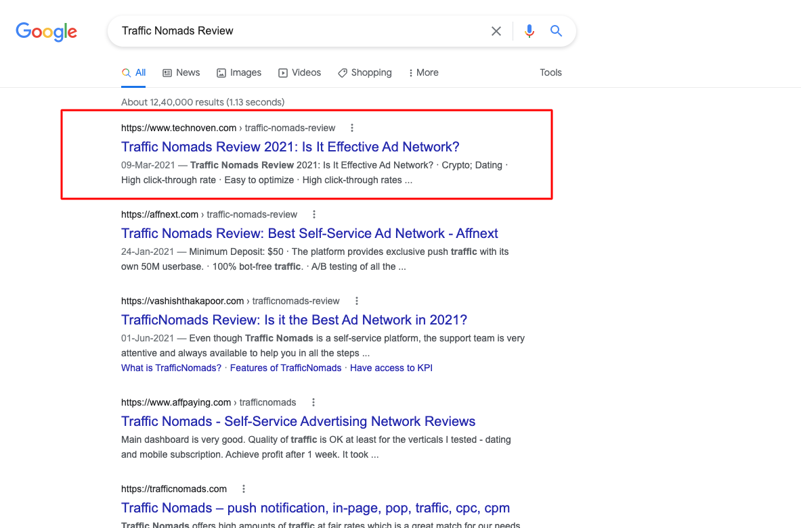This screenshot has height=528, width=801.
Task: Go to the Videos tab
Action: tap(299, 72)
